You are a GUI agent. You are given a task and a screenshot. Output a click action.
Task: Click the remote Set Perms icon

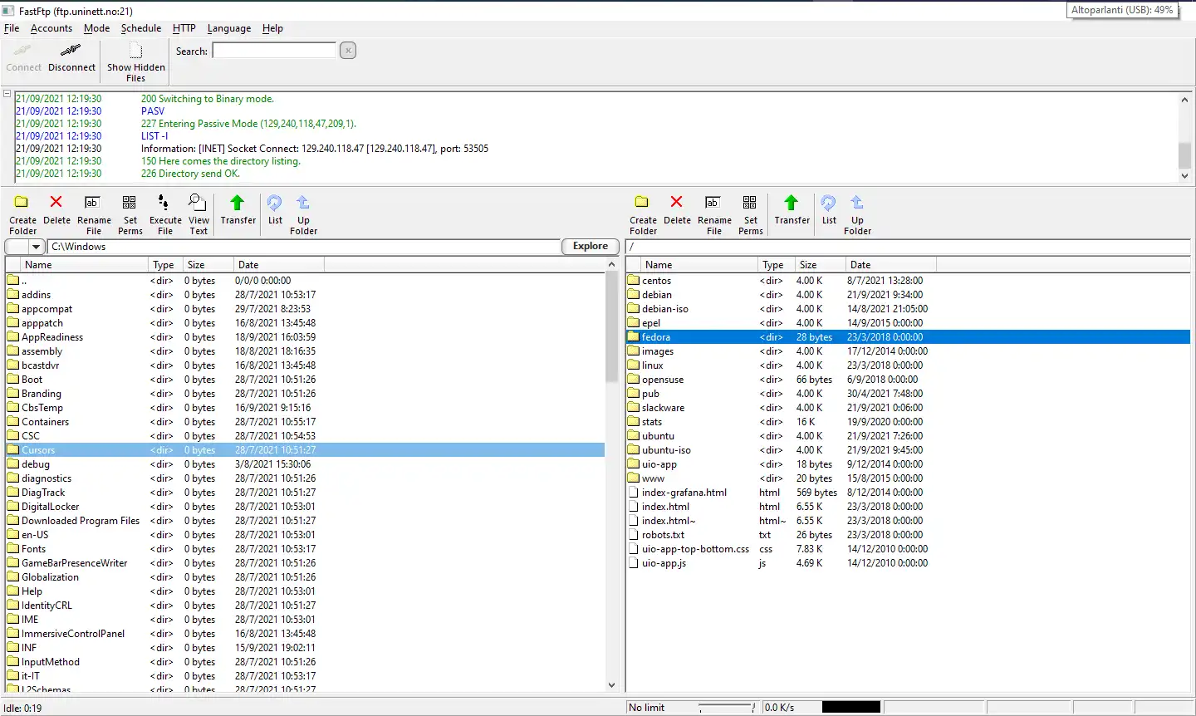pos(750,204)
